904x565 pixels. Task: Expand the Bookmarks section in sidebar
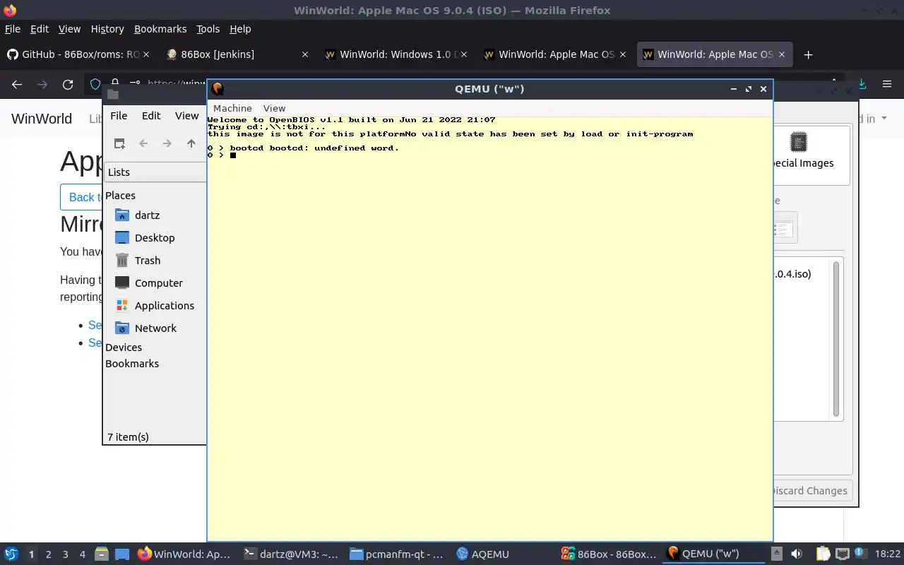132,364
